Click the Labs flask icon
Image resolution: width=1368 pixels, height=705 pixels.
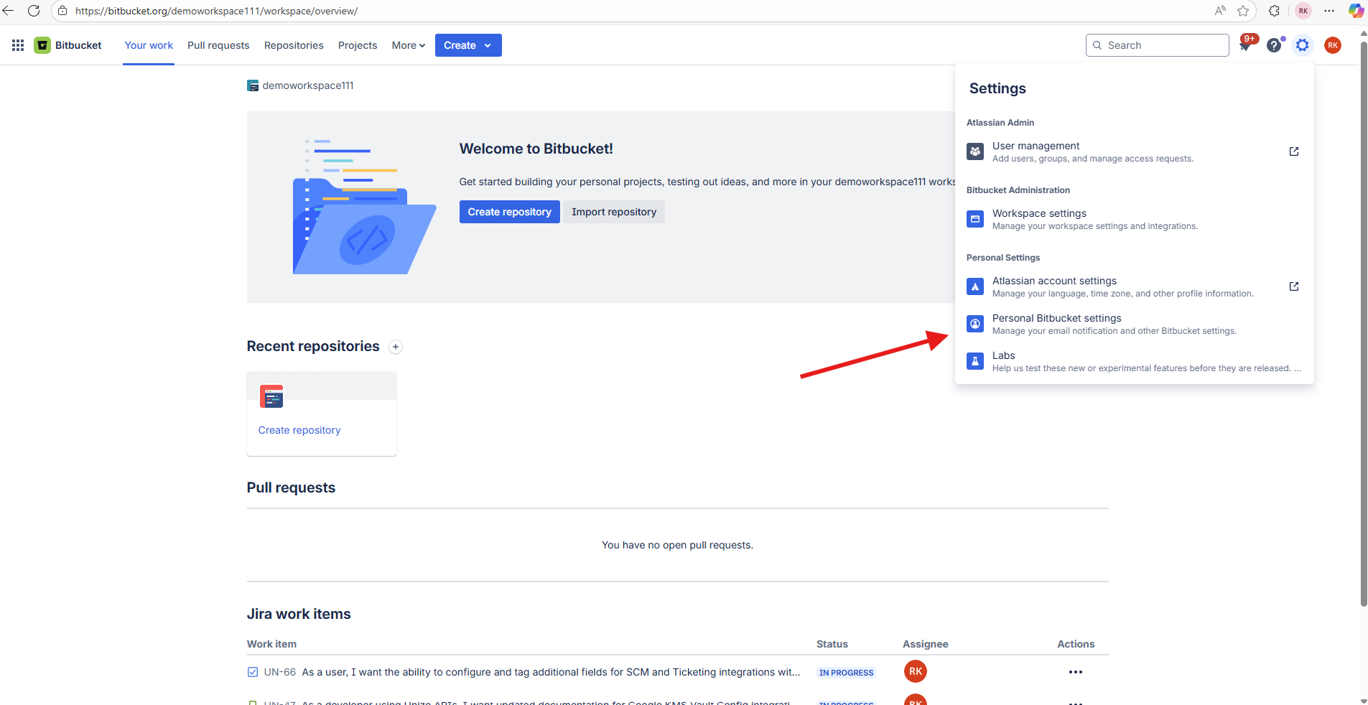975,361
